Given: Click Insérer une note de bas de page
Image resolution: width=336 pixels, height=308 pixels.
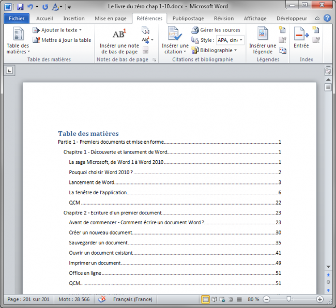Looking at the screenshot, I should [119, 41].
